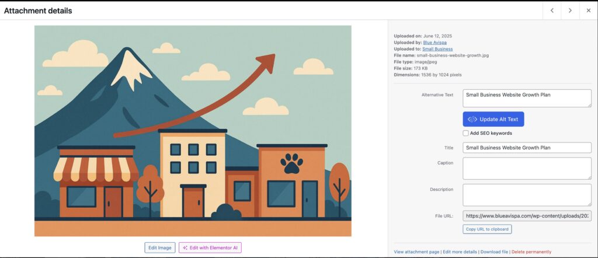Viewport: 598px width, 258px height.
Task: Click into the Title input field
Action: click(527, 148)
